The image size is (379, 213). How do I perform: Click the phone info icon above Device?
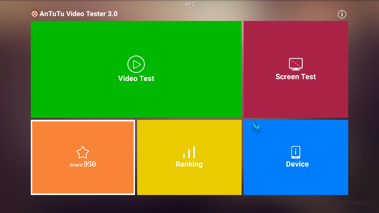point(296,152)
